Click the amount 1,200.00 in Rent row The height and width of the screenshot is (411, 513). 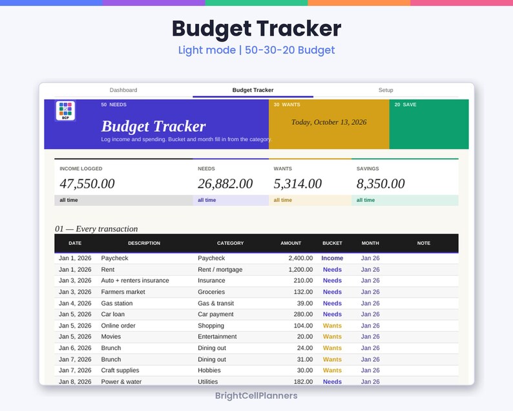coord(300,270)
